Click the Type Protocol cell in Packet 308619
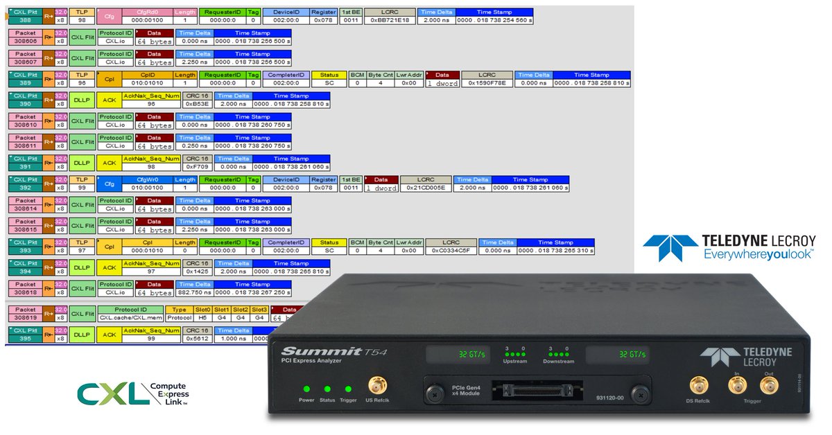This screenshot has width=832, height=435. tap(179, 313)
